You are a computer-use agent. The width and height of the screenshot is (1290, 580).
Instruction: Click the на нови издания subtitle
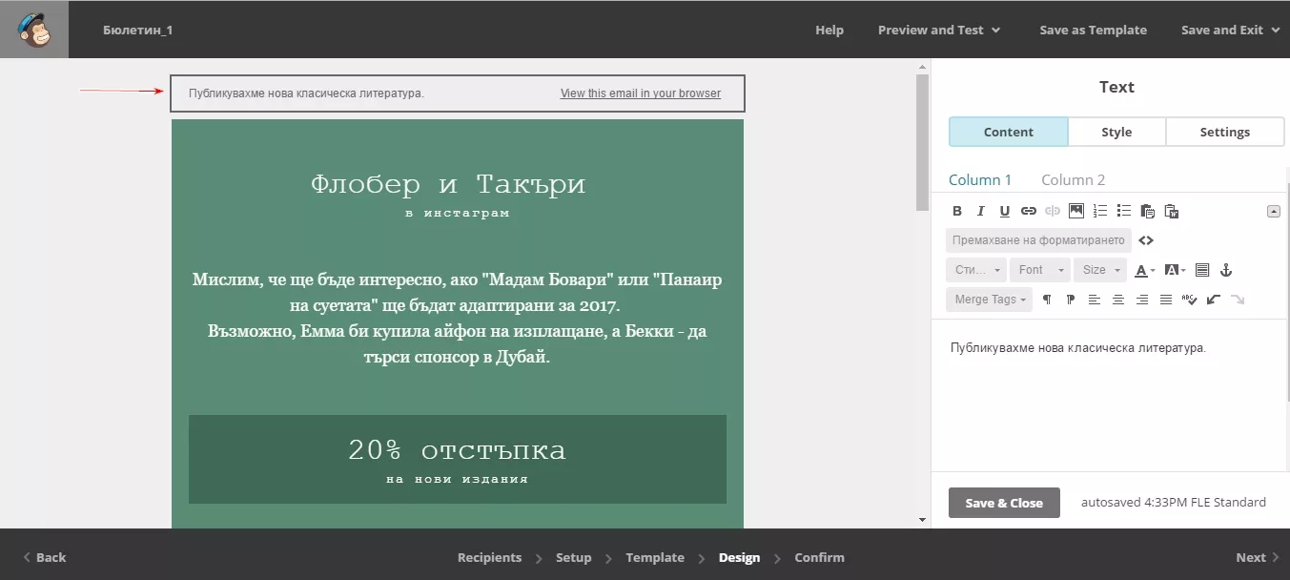click(458, 479)
